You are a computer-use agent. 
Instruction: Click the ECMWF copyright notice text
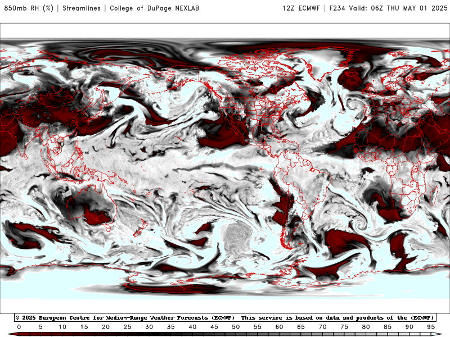225,317
